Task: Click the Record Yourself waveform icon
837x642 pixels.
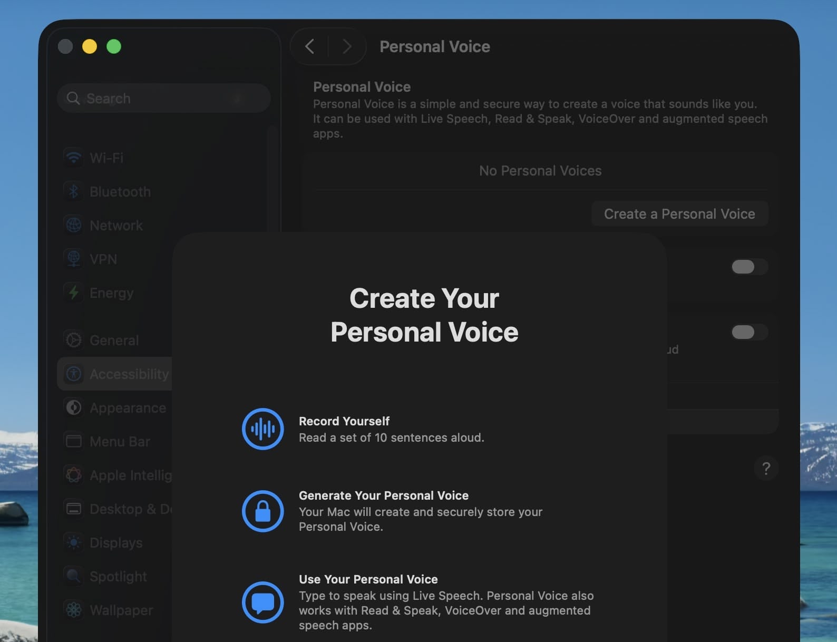Action: [262, 429]
